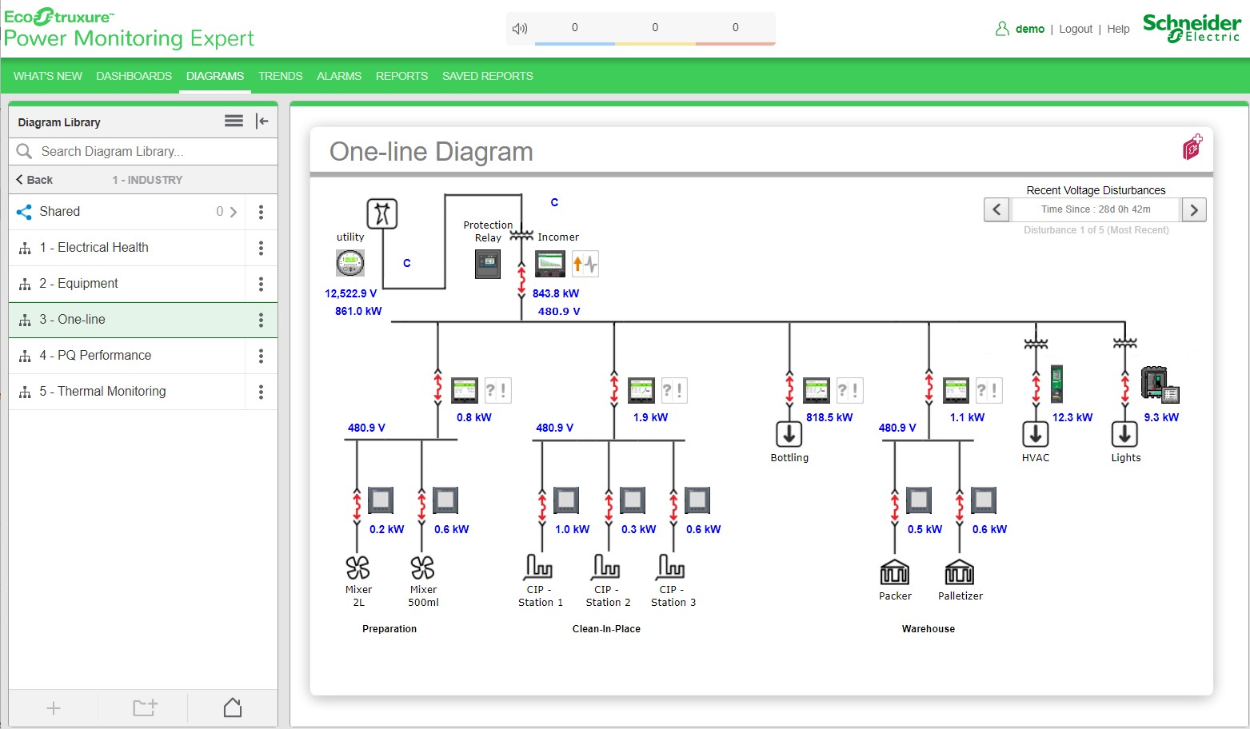Click the Incomer meter device icon
1250x729 pixels.
550,264
